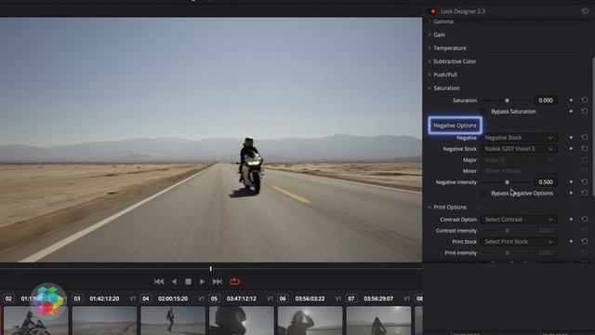Viewport: 595px width, 335px height.
Task: Add keyframe for Bypass Saturation
Action: tap(571, 112)
